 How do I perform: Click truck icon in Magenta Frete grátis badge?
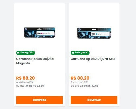[x=18, y=53]
